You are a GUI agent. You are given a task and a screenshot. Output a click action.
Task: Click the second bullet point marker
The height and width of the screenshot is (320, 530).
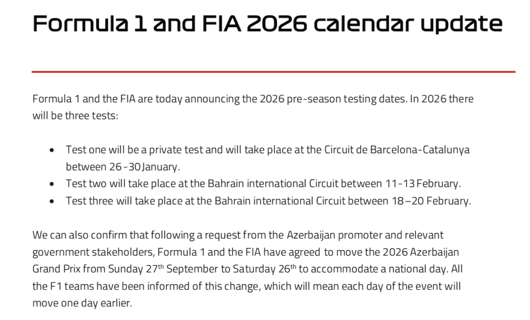pyautogui.click(x=52, y=185)
